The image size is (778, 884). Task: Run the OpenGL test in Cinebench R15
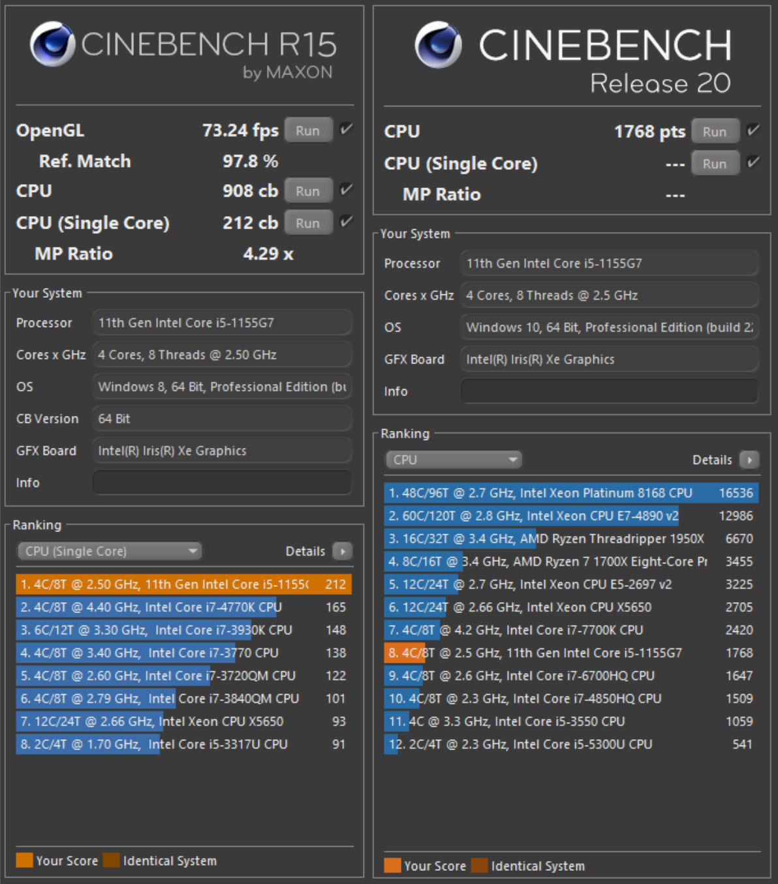pyautogui.click(x=308, y=131)
